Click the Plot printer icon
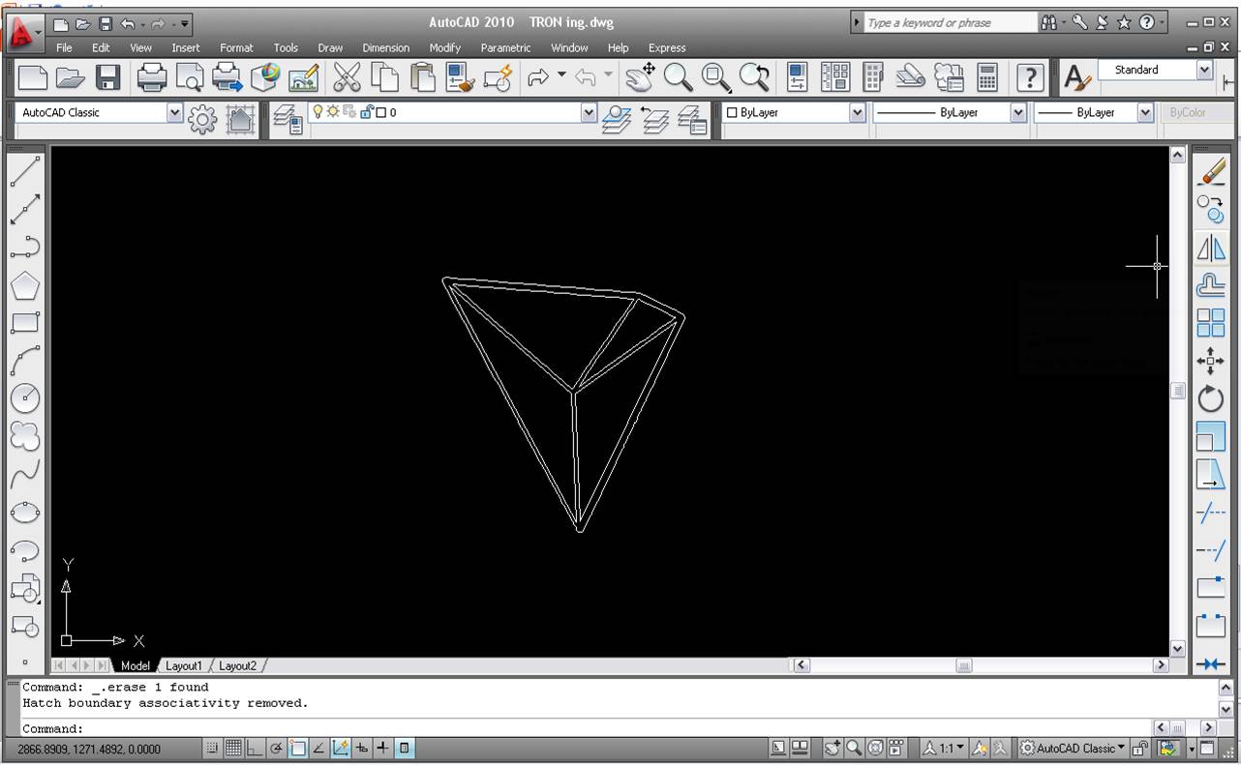Viewport: 1241px width, 765px height. (152, 77)
